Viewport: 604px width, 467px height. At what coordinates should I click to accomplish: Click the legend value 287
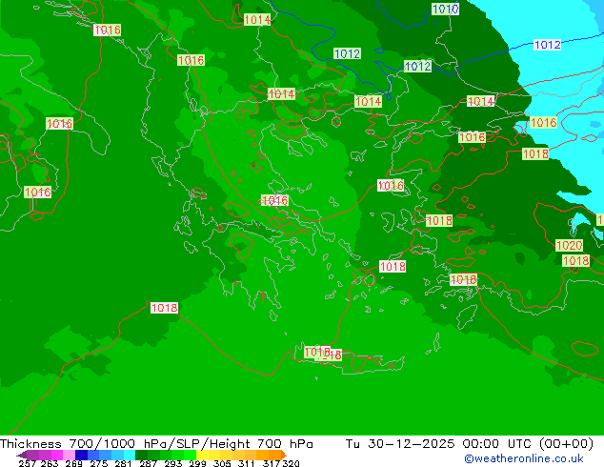point(148,463)
